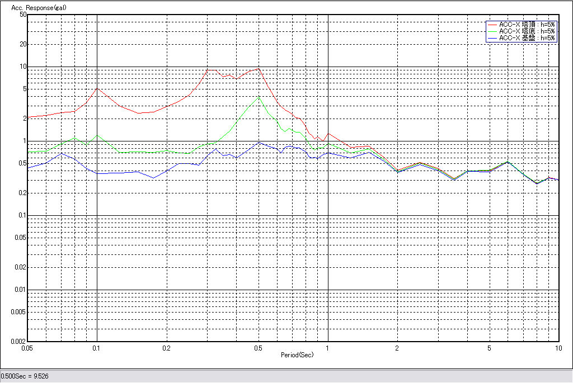Click the green curve peak at 0.5 sec
The height and width of the screenshot is (383, 573).
[x=258, y=97]
